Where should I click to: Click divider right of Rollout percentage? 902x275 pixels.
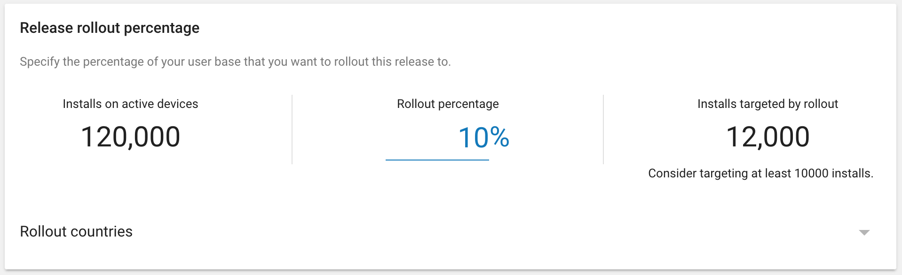pos(603,130)
